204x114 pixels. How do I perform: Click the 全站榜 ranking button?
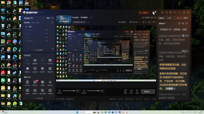coord(122,22)
